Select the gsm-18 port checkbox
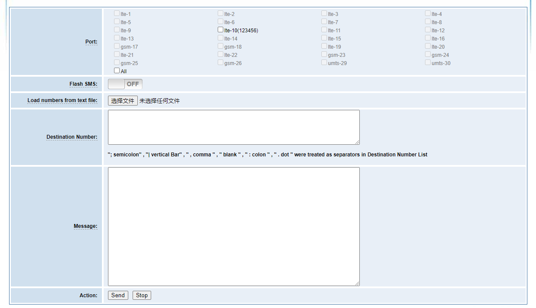This screenshot has width=536, height=308. click(x=221, y=46)
